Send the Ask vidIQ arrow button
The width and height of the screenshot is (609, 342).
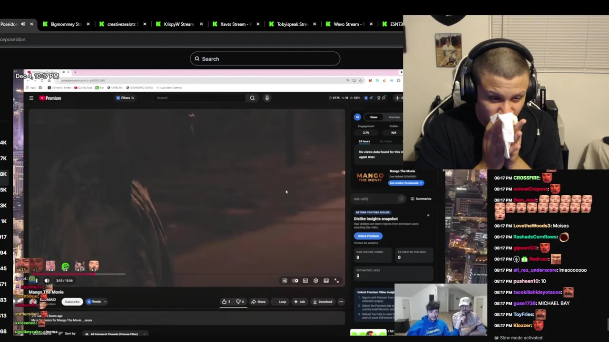tap(401, 199)
